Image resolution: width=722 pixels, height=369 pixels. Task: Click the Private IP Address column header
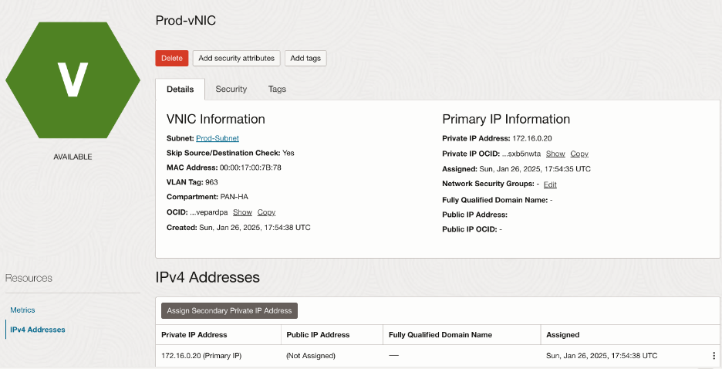tap(194, 335)
